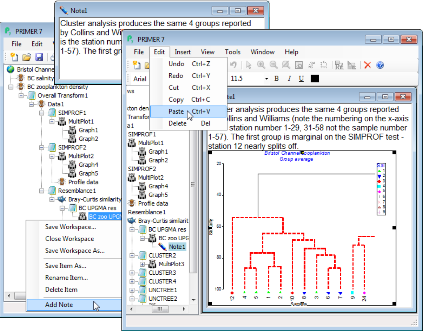The width and height of the screenshot is (425, 333).
Task: Click scroll-down arrow of tree panel
Action: [193, 300]
